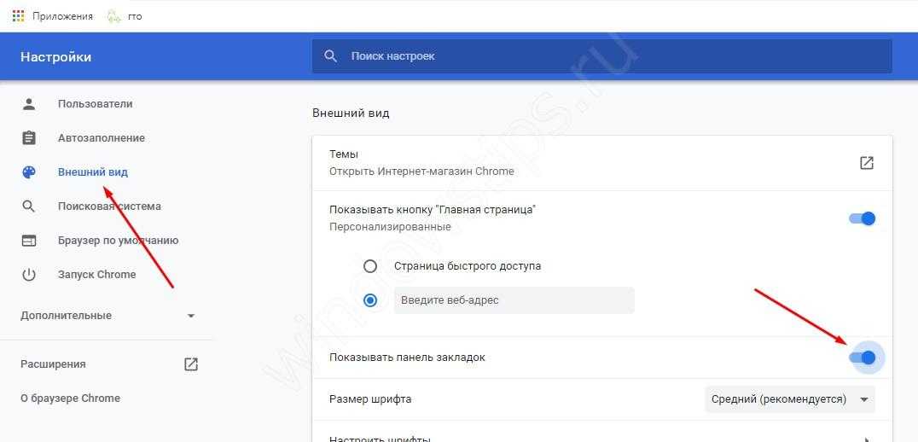This screenshot has height=442, width=918.
Task: Click the external-link icon next to Расширения
Action: click(191, 364)
